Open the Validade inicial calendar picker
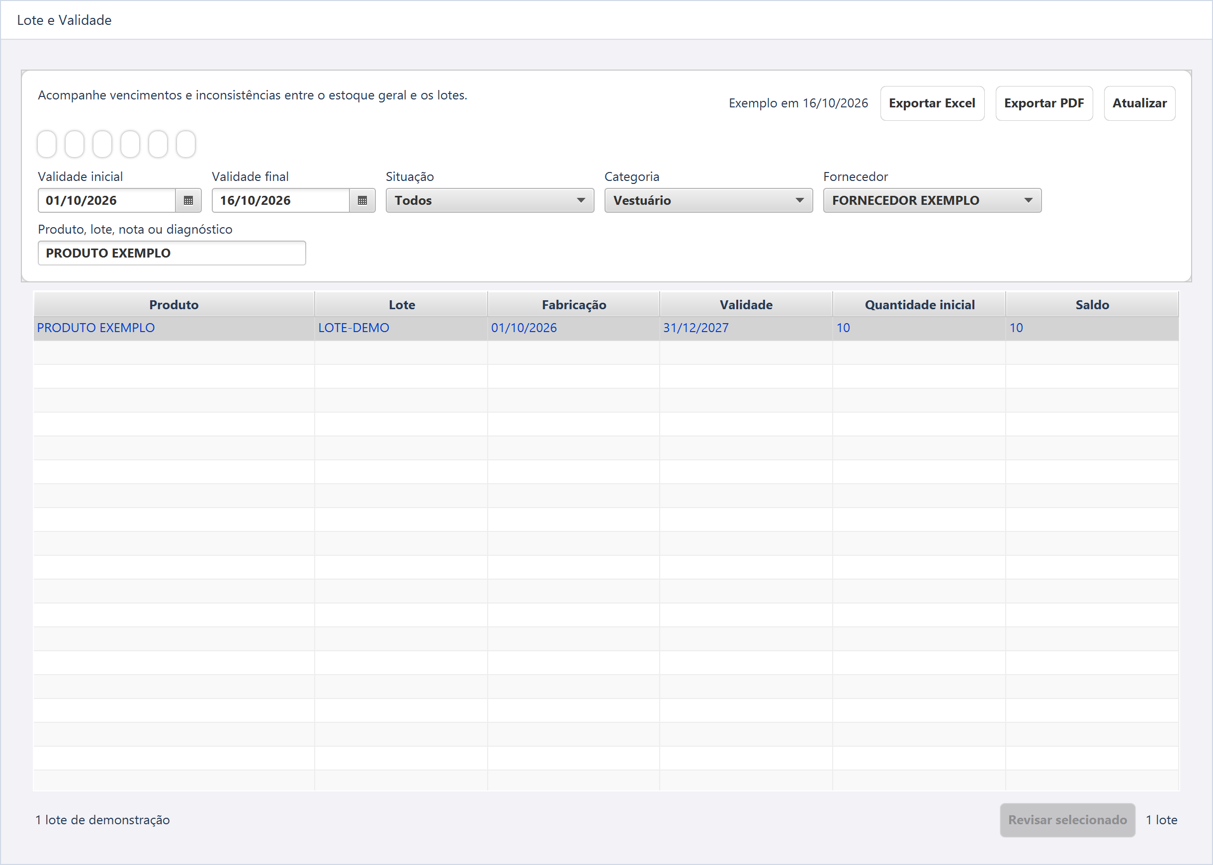 pyautogui.click(x=188, y=201)
